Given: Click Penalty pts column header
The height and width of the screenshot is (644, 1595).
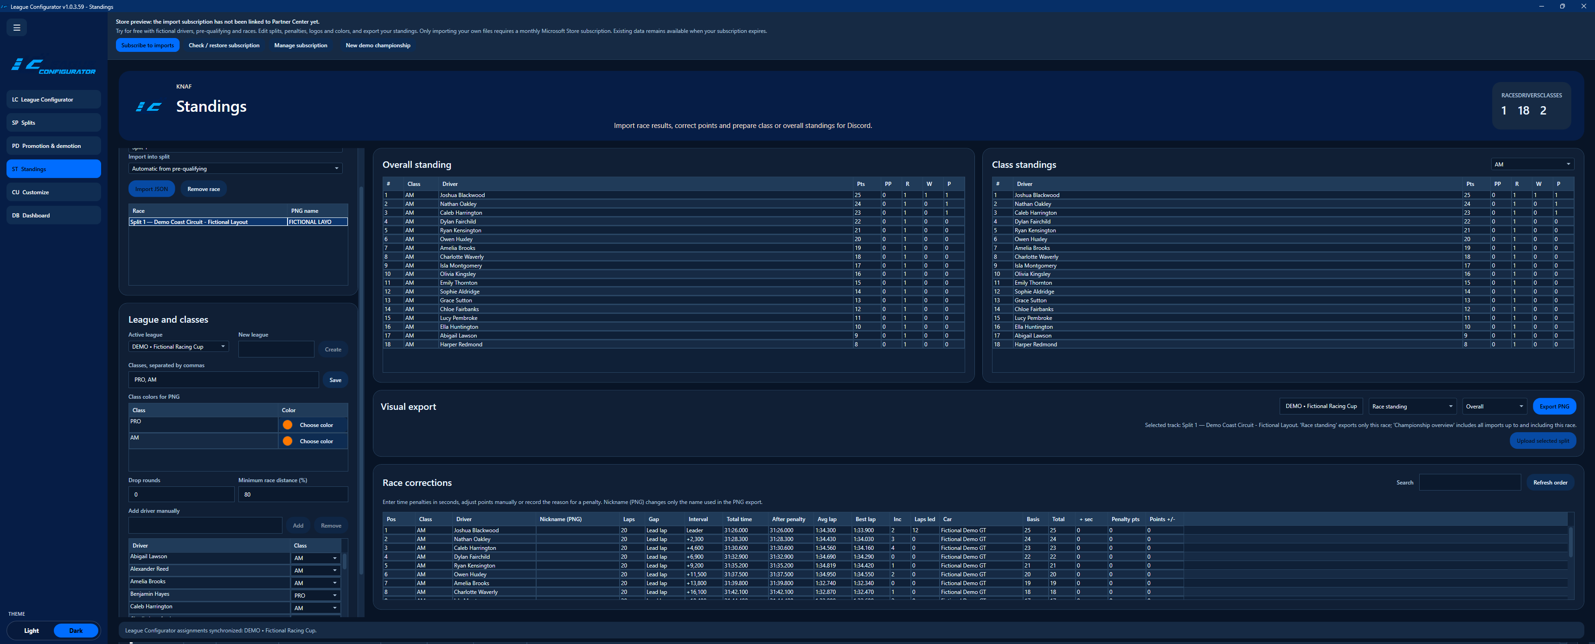Looking at the screenshot, I should point(1125,519).
